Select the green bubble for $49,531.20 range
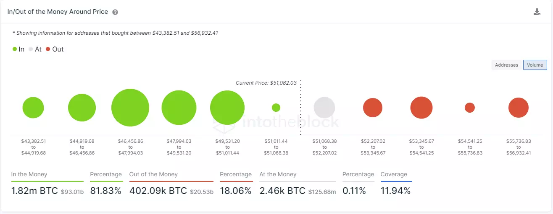This screenshot has height=214, width=553. point(227,108)
